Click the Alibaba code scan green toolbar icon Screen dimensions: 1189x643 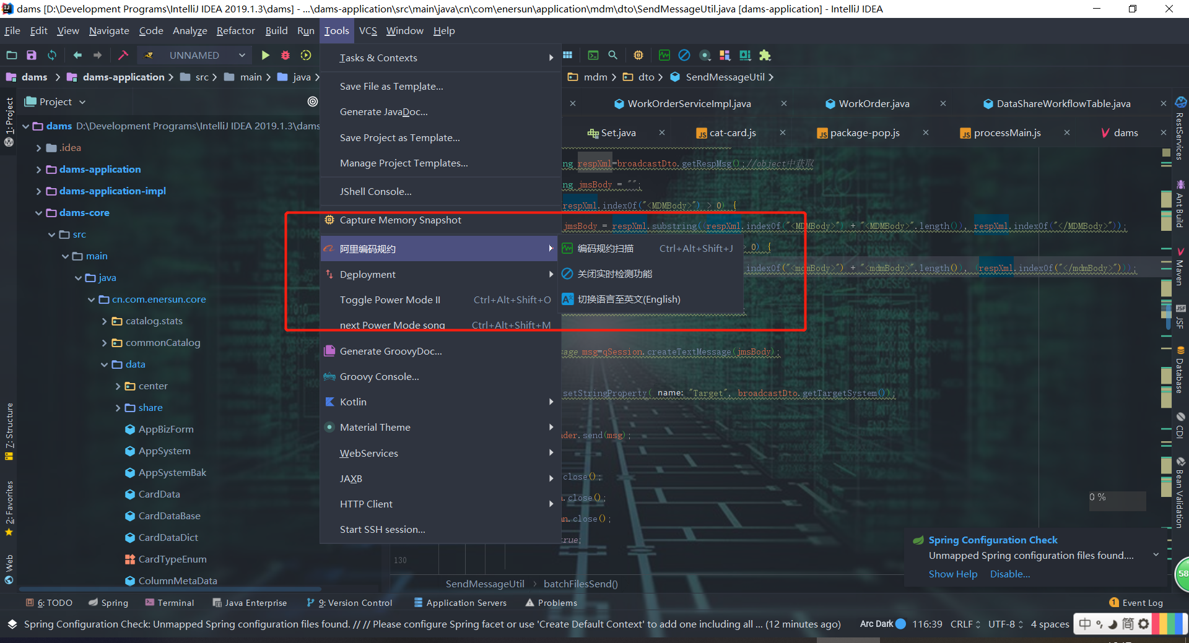(x=664, y=55)
